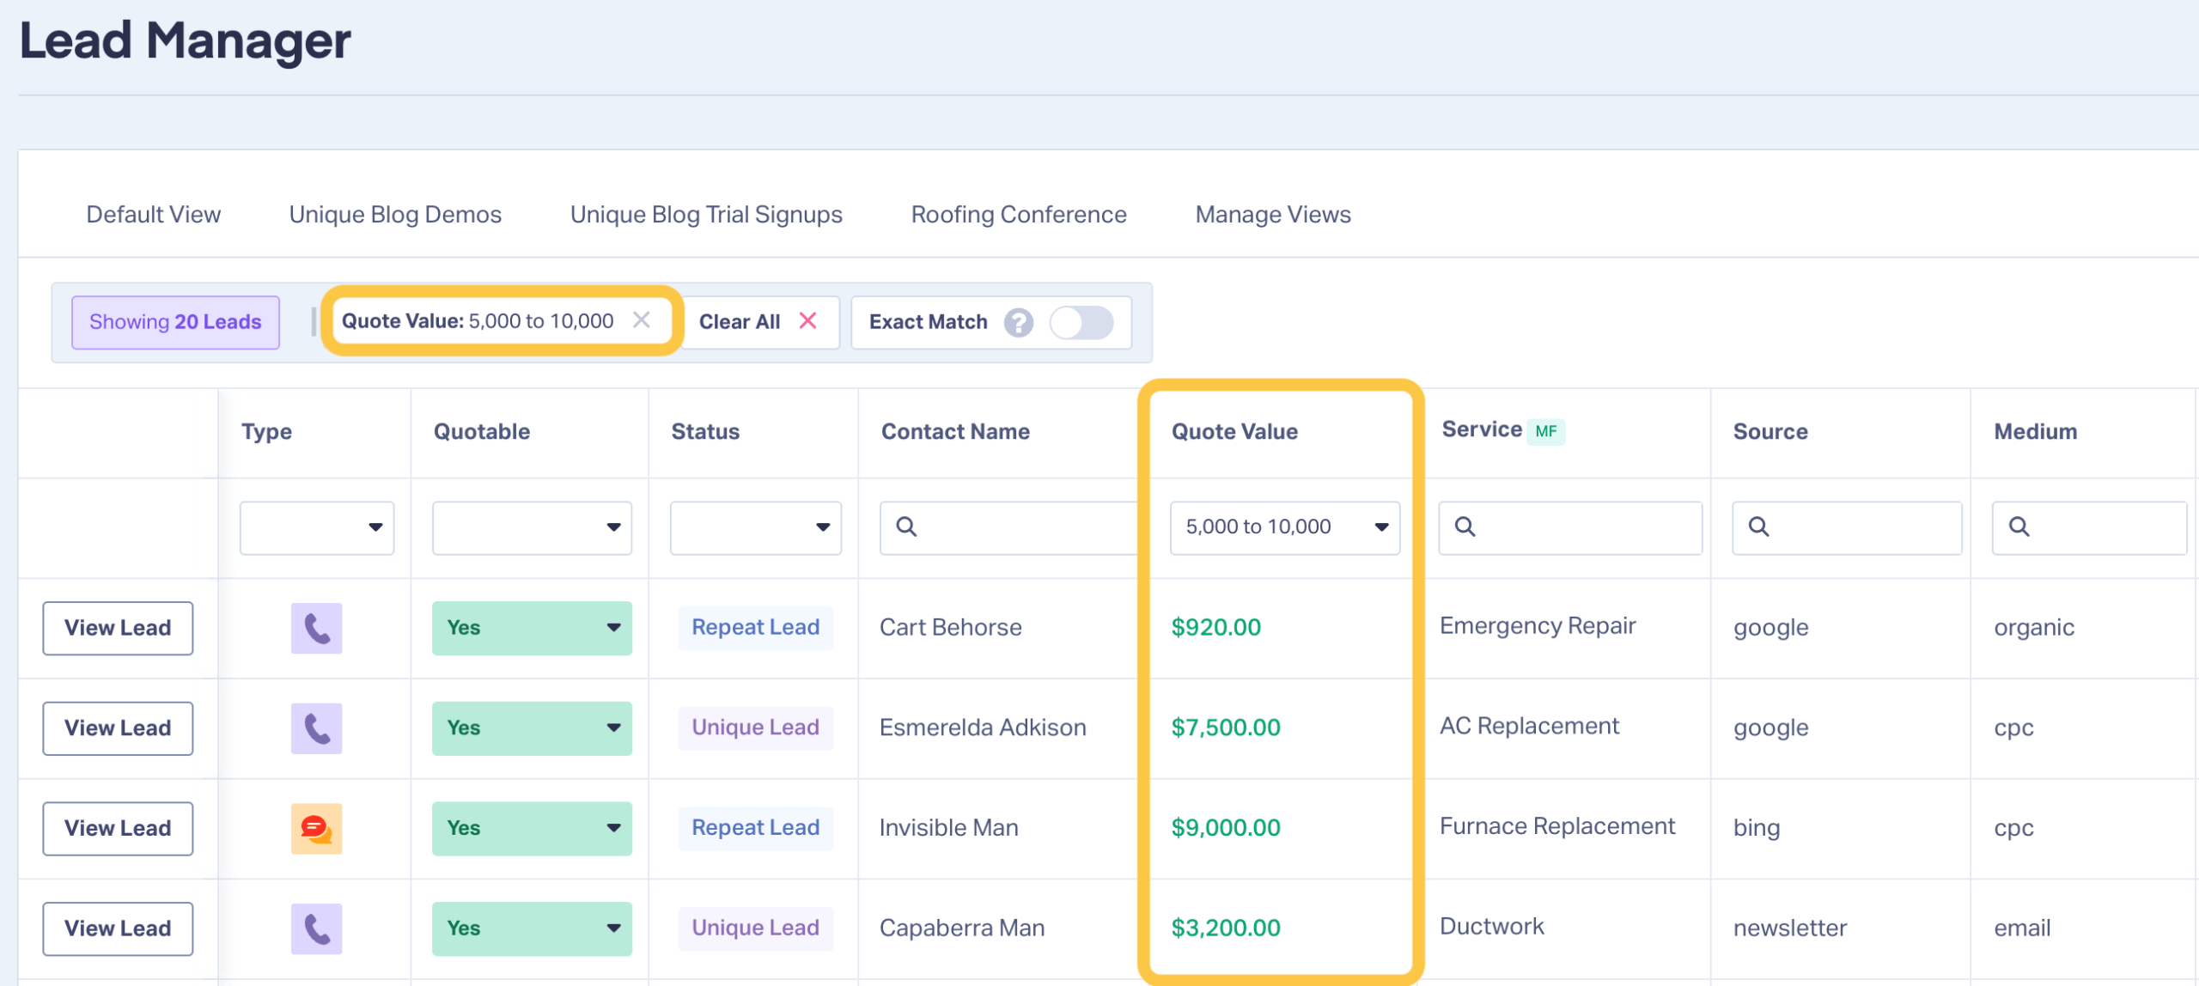Remove the Quote Value filter chip
The height and width of the screenshot is (986, 2199).
click(641, 320)
